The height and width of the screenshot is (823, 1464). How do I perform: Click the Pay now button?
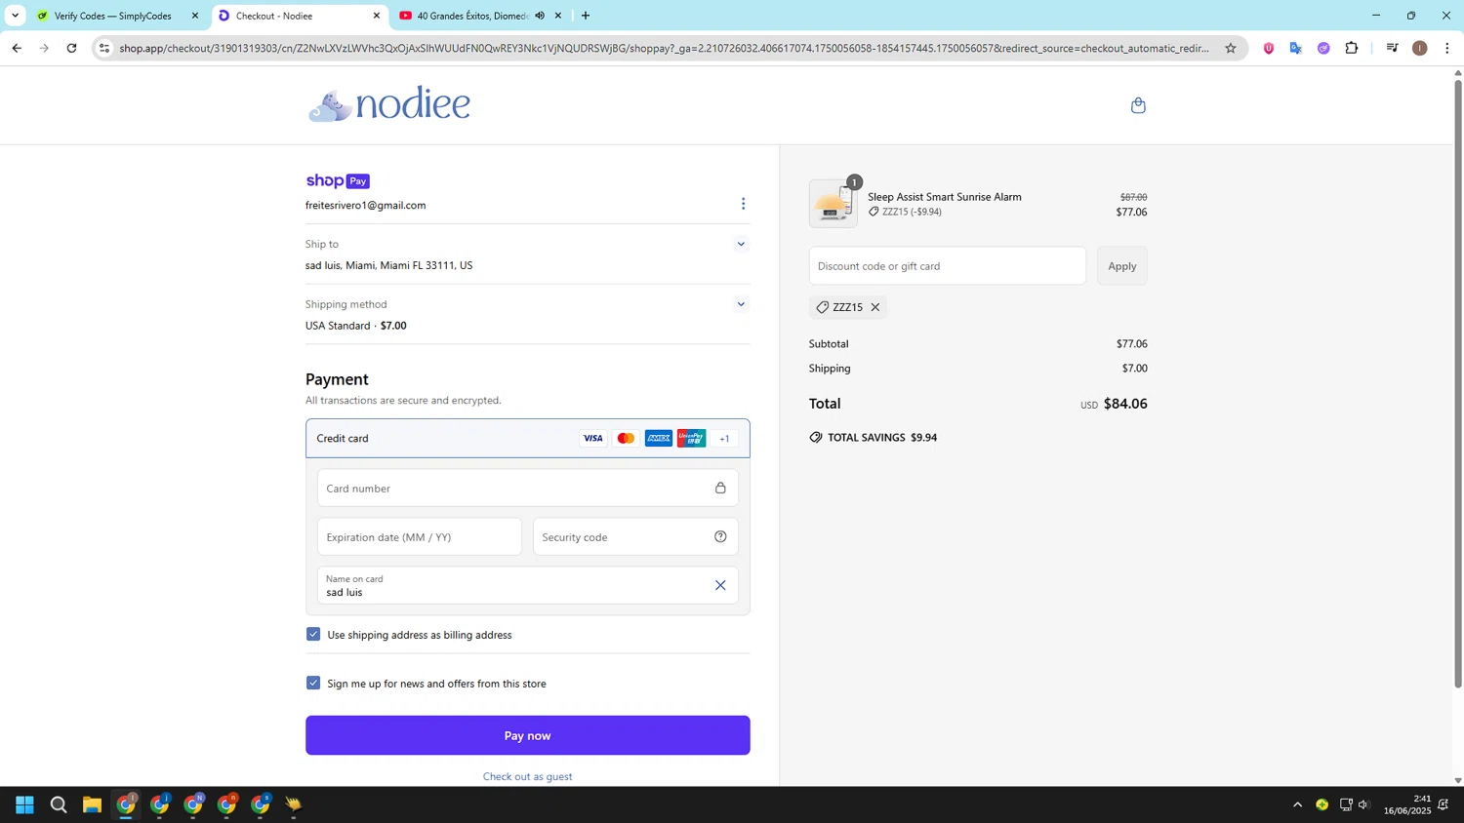pyautogui.click(x=528, y=735)
